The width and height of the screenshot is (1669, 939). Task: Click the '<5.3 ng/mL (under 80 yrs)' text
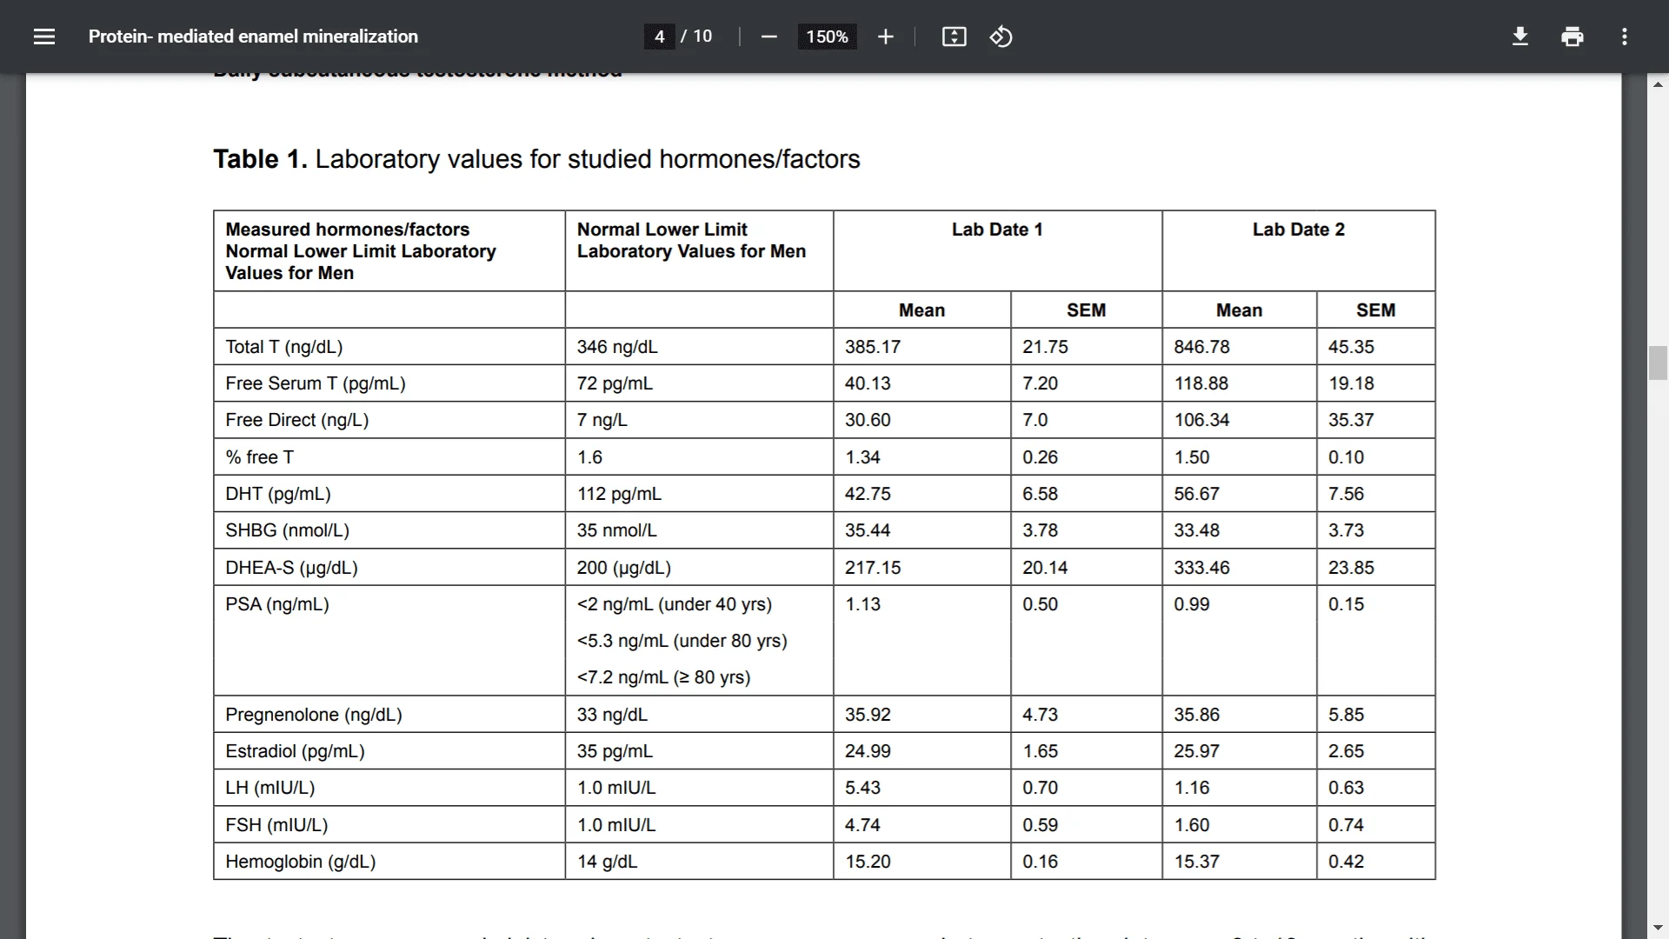[x=682, y=641]
